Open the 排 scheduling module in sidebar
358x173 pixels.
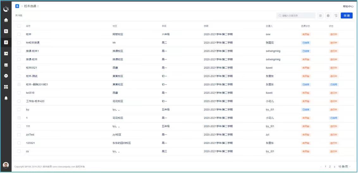(x=6, y=31)
